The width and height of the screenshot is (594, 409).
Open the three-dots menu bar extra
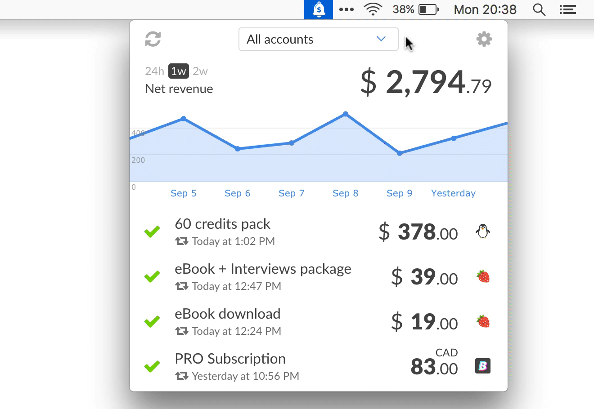pyautogui.click(x=346, y=9)
